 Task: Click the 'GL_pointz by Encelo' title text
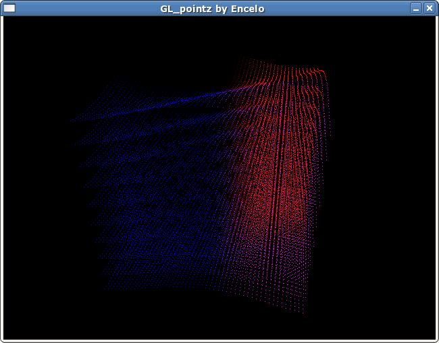(x=212, y=9)
